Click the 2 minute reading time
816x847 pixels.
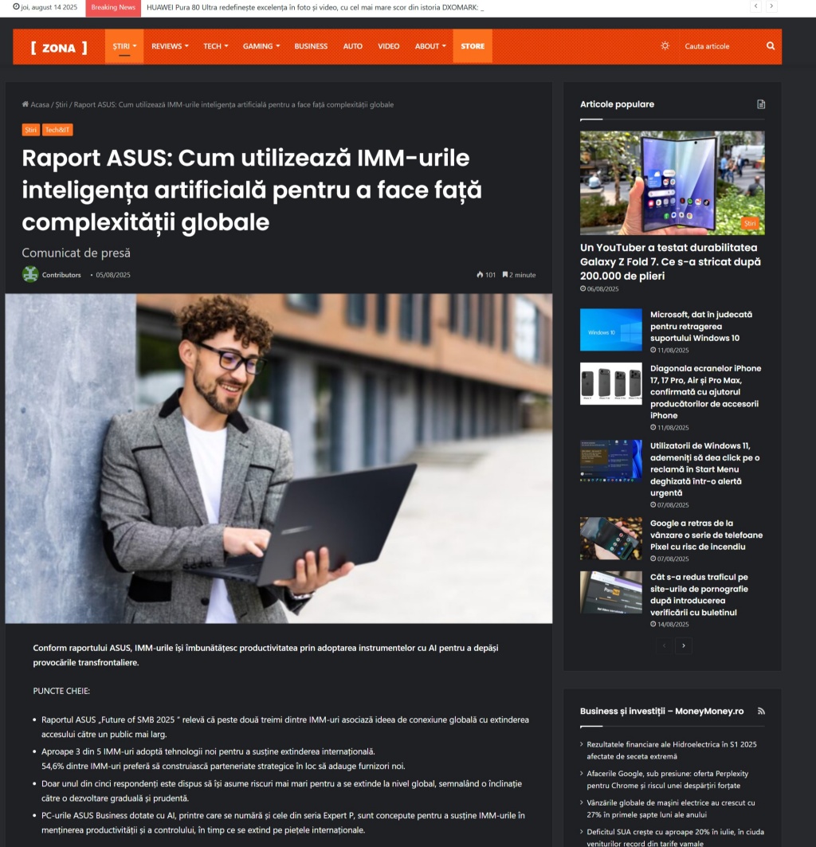click(x=519, y=275)
